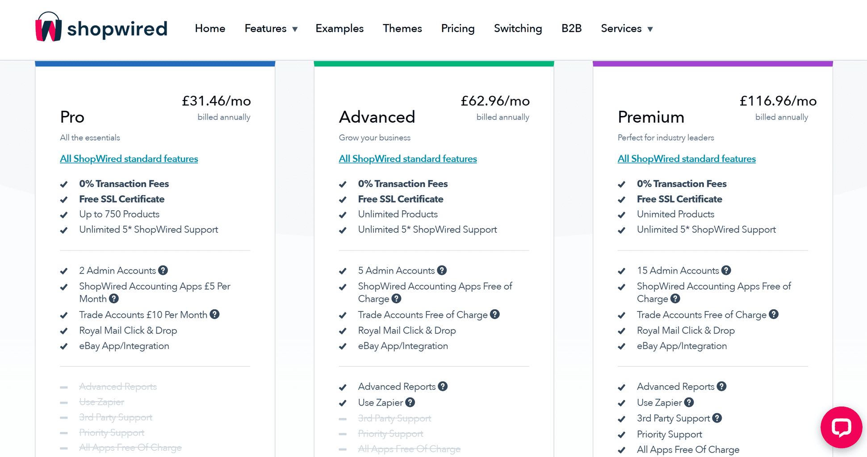Click struck-through 'Advanced Reports' in Pro plan
Image resolution: width=867 pixels, height=457 pixels.
[118, 386]
